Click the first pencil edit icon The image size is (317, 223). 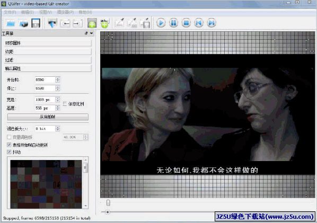point(119,23)
